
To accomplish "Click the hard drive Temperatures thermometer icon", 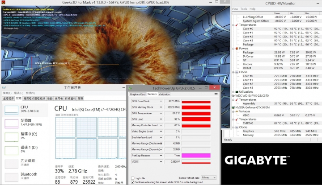I will coord(237,100).
